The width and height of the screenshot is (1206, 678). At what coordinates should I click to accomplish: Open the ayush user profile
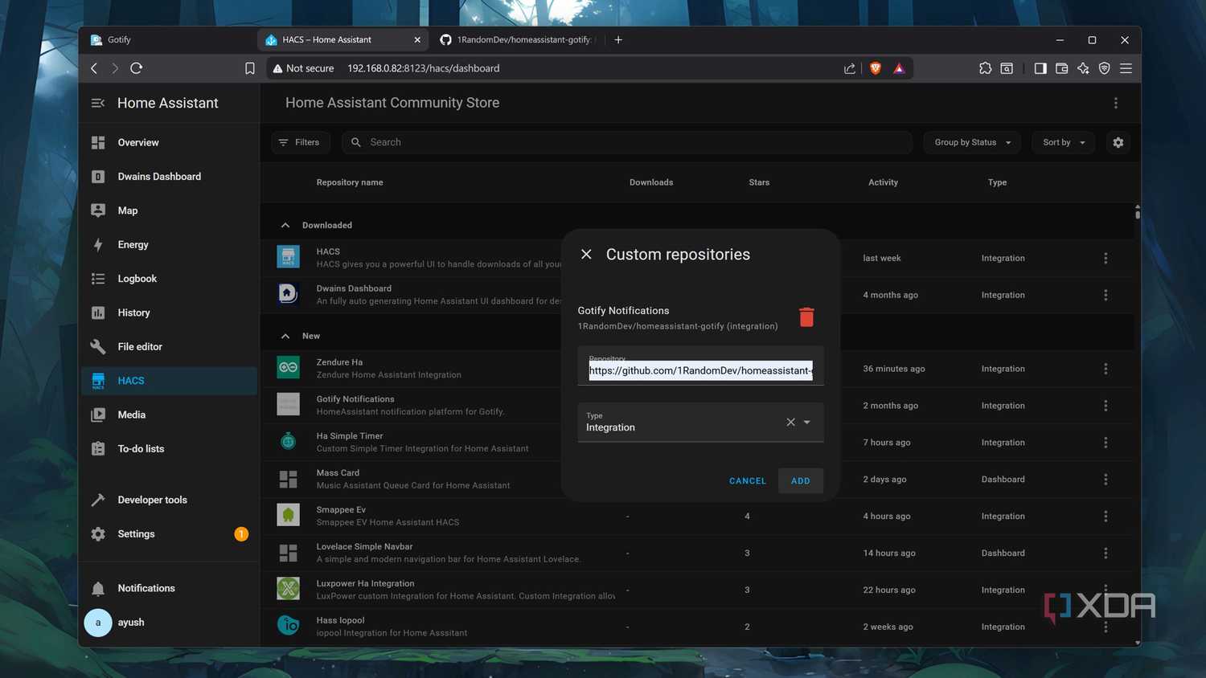click(170, 623)
